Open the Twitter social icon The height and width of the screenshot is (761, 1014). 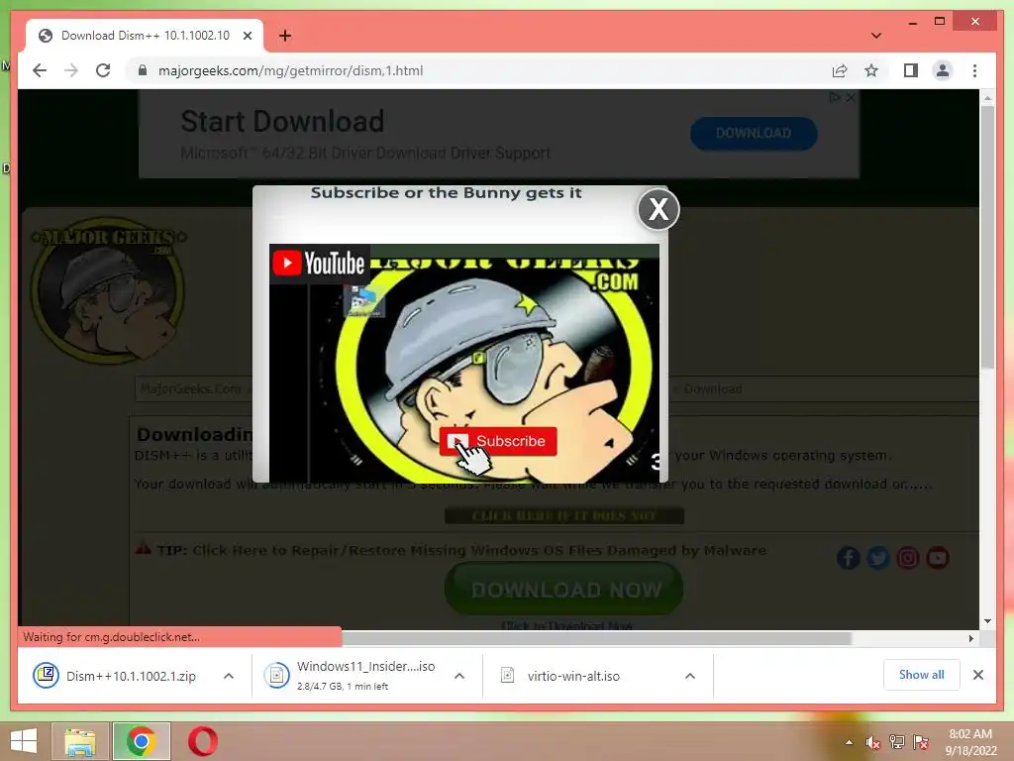(878, 558)
